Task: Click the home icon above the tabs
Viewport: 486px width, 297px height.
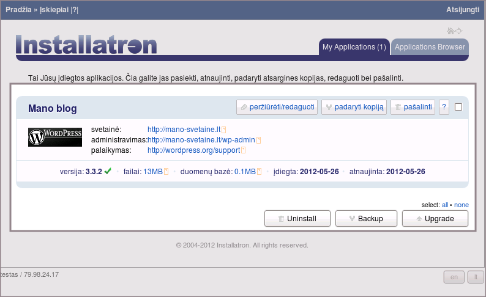Action: (450, 31)
